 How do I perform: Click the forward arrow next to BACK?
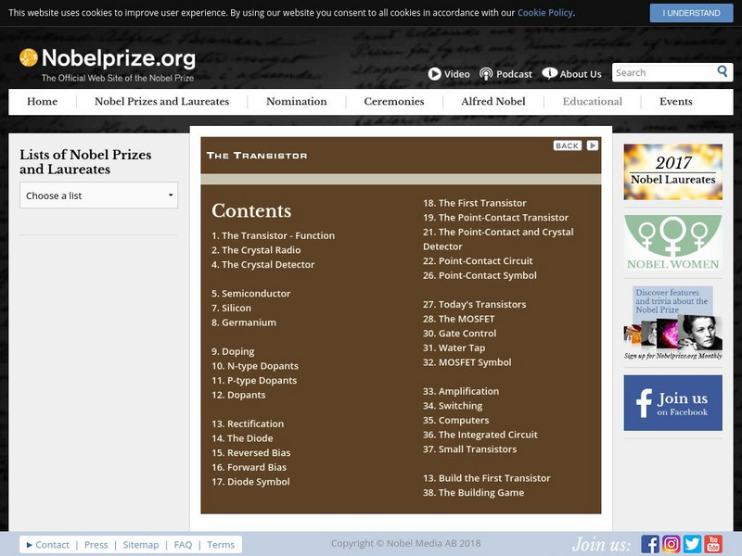click(593, 145)
